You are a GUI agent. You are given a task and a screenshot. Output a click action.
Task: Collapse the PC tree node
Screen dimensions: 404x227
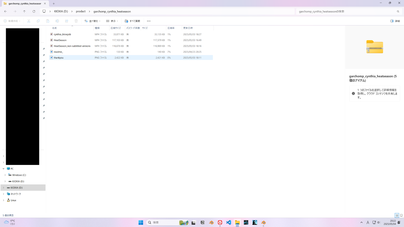pos(4,169)
